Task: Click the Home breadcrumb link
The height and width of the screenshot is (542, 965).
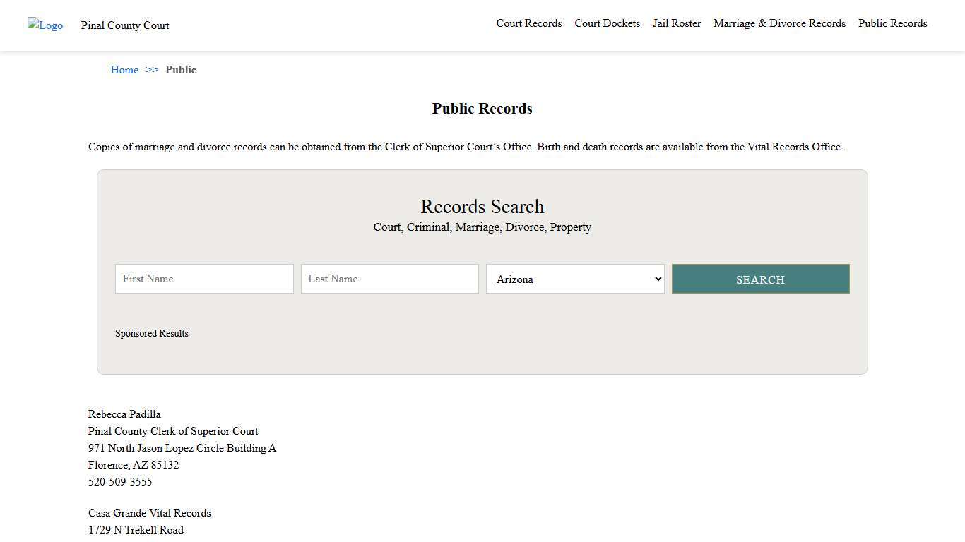Action: [x=124, y=70]
